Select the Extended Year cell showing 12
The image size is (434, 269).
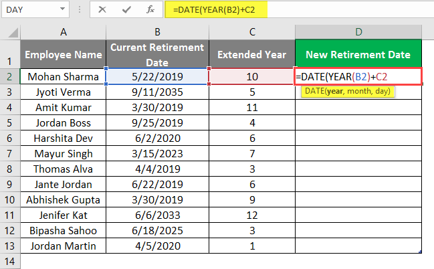click(x=251, y=214)
